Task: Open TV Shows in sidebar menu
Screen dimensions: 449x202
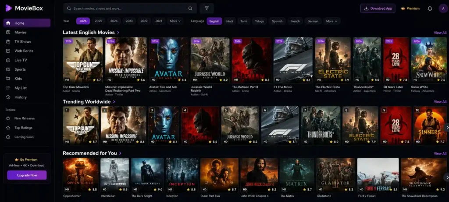Action: pos(27,42)
